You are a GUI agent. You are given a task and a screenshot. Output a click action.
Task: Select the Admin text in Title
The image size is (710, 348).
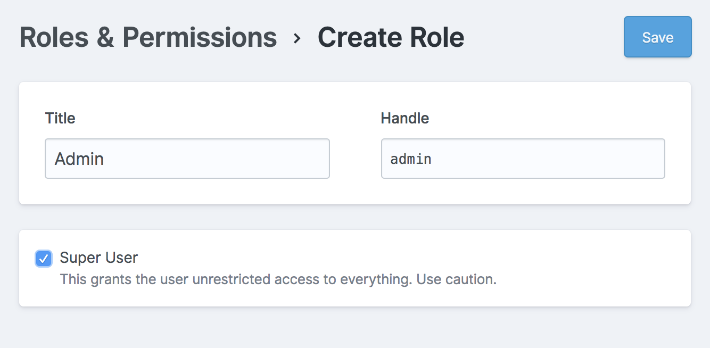click(x=79, y=158)
